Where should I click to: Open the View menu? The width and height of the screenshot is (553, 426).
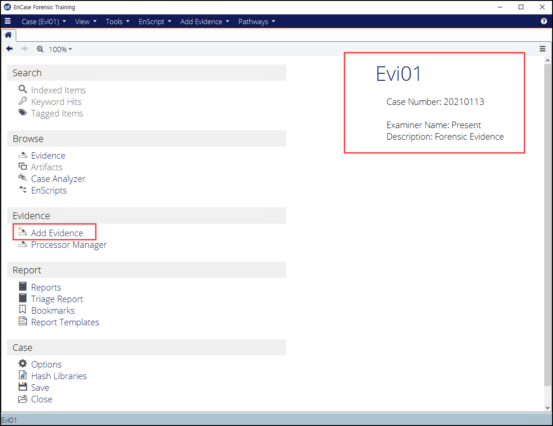point(86,21)
